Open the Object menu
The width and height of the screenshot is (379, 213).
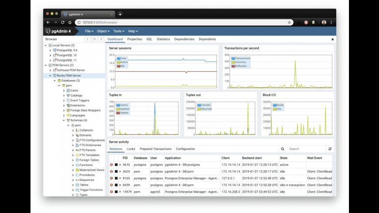point(103,31)
